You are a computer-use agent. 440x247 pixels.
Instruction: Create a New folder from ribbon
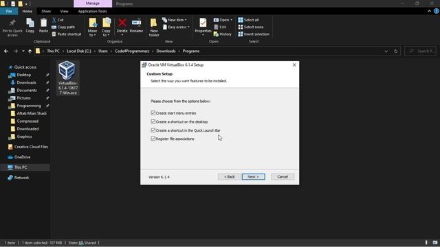[x=154, y=27]
